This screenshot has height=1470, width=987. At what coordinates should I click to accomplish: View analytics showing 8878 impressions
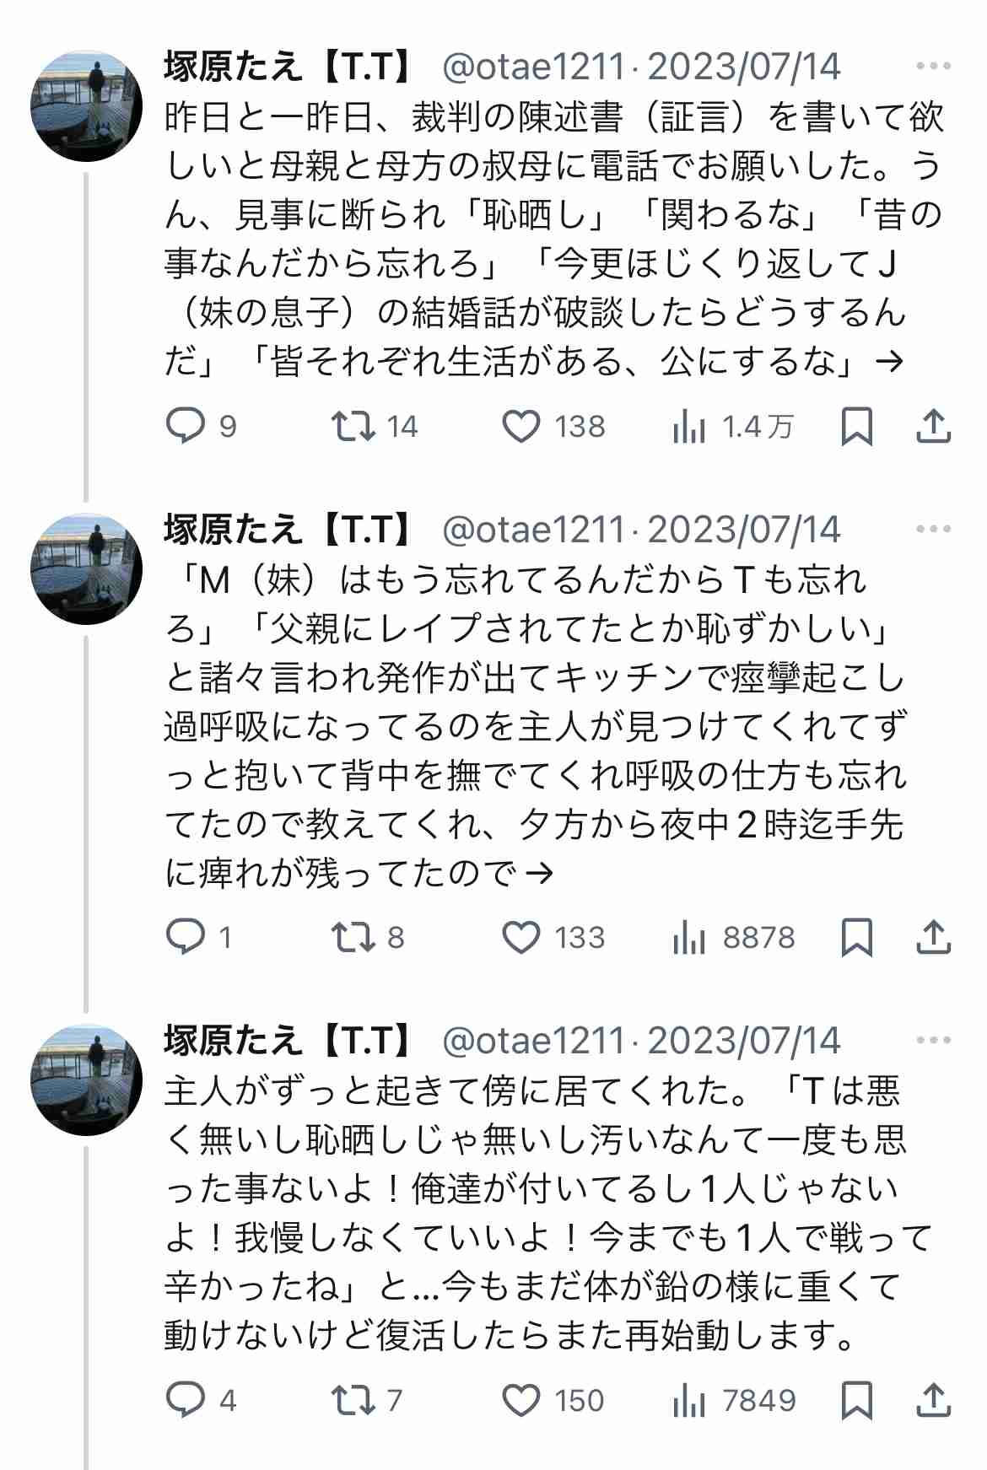(732, 937)
